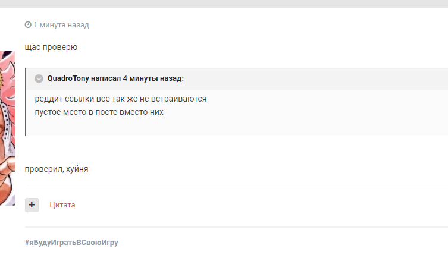Open the #яБудуИгратьВСвоюИгру signature hashtag
This screenshot has height=258, width=448.
(x=71, y=243)
